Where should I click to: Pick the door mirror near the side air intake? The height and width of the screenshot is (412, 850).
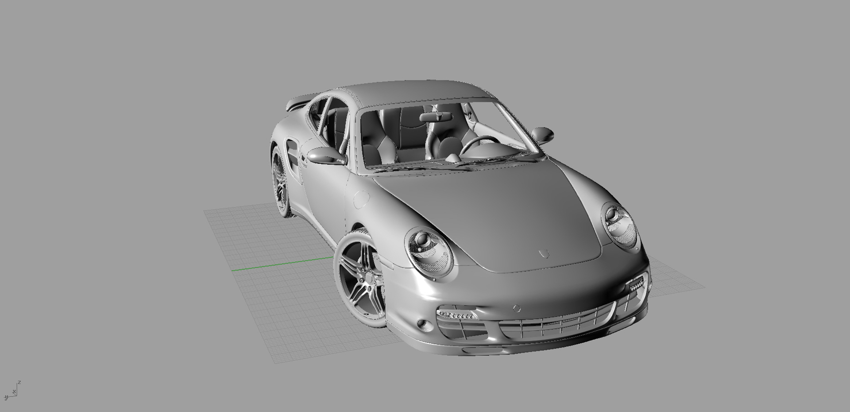tap(326, 155)
